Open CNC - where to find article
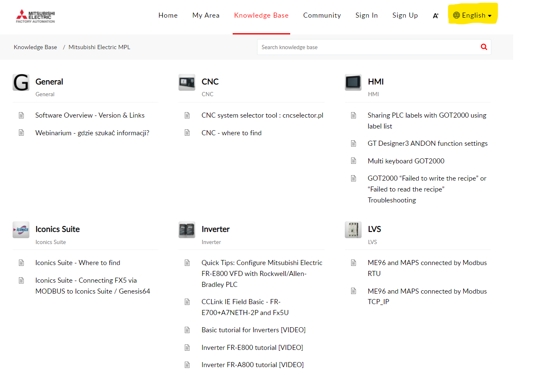 pos(231,133)
